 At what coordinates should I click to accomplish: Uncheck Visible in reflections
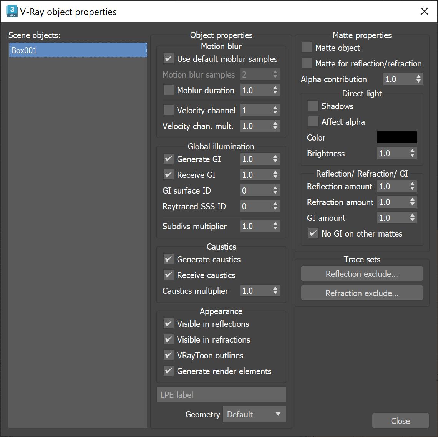pos(168,324)
